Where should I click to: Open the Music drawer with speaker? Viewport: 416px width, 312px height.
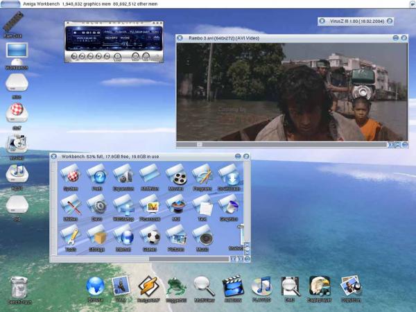pyautogui.click(x=202, y=238)
